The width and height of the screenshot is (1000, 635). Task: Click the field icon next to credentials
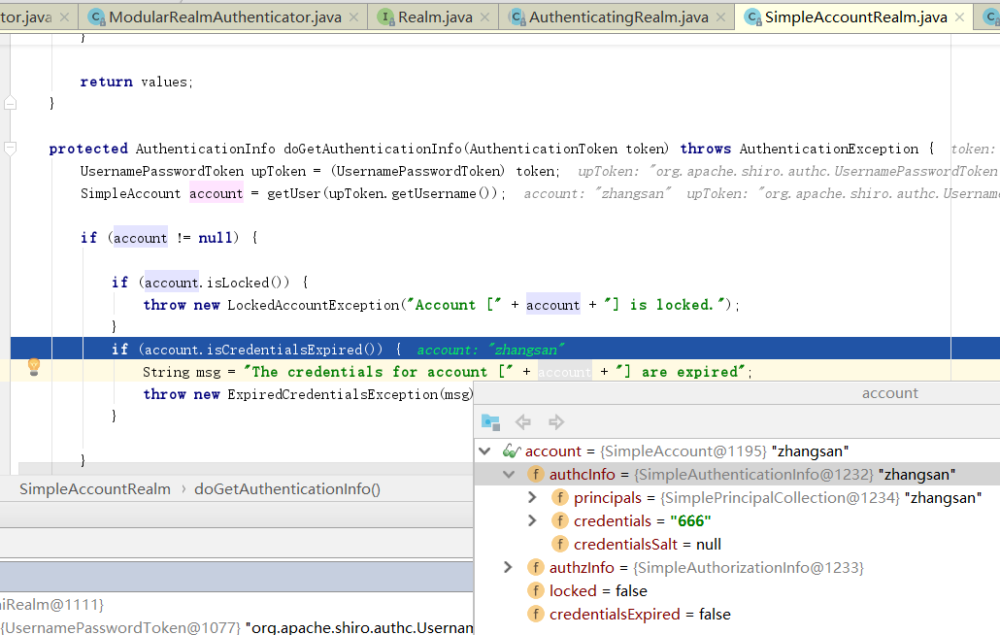pyautogui.click(x=560, y=520)
